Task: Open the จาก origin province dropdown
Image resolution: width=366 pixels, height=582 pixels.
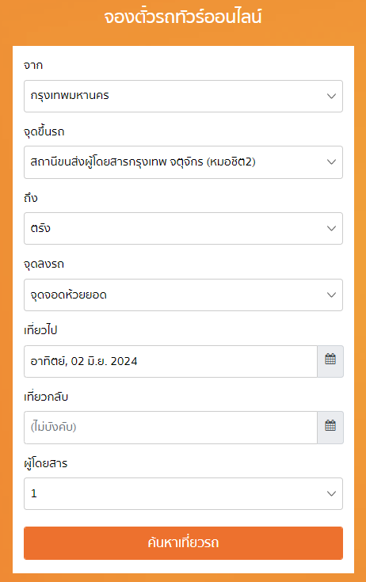Action: (x=183, y=96)
